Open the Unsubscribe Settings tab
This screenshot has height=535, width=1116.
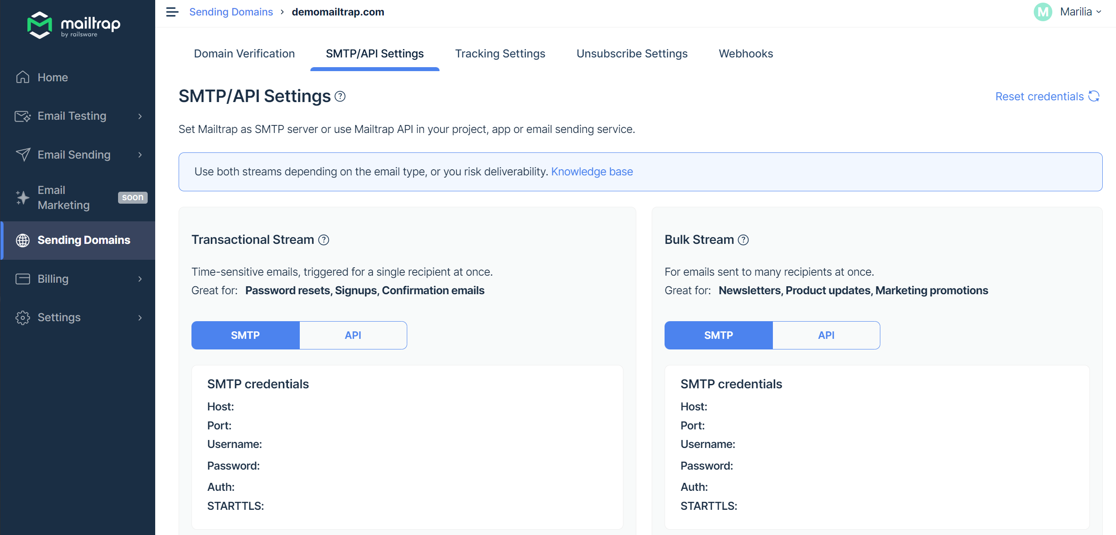click(x=632, y=53)
